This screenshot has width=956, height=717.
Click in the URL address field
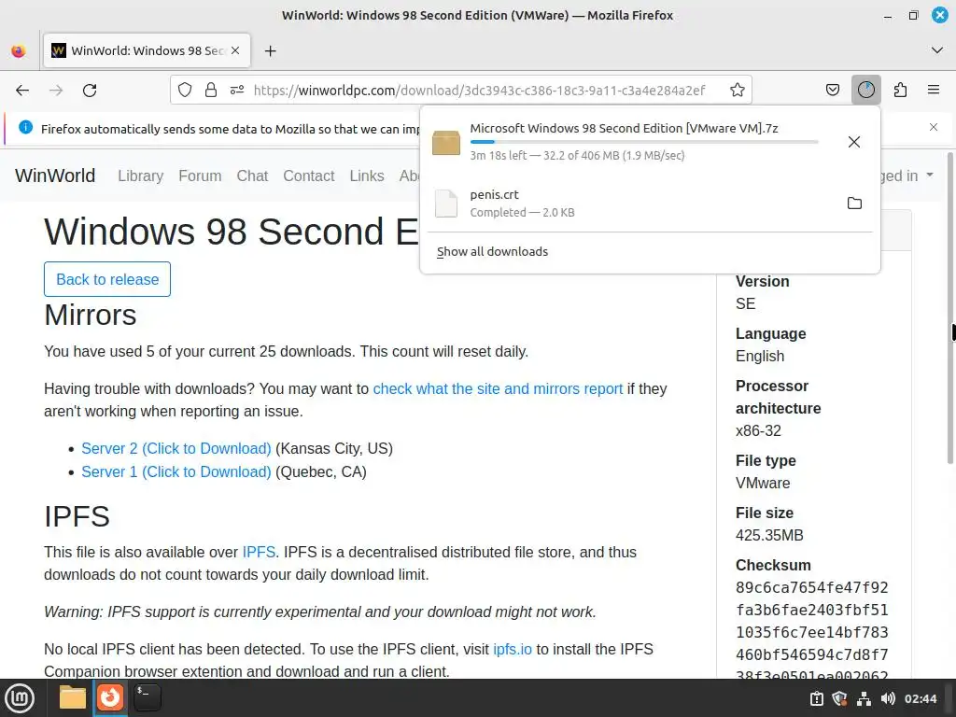click(479, 91)
